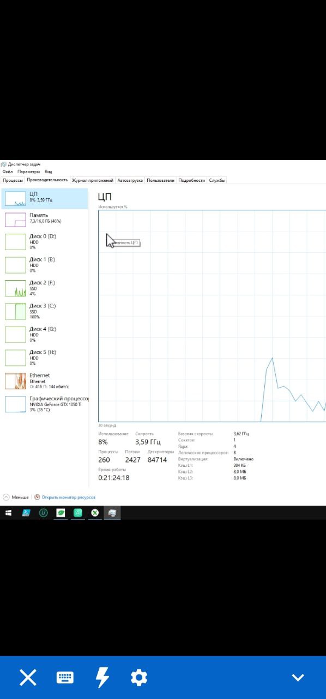Click the Task Manager title bar icon

coord(4,164)
